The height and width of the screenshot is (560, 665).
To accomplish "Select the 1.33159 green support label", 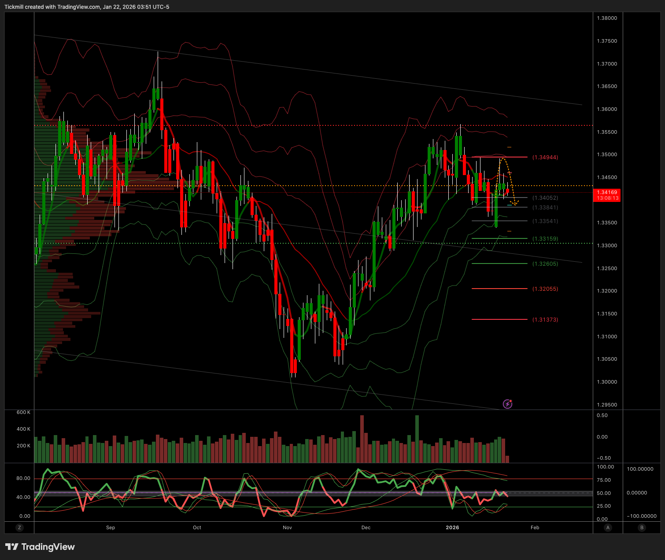I will coord(545,239).
